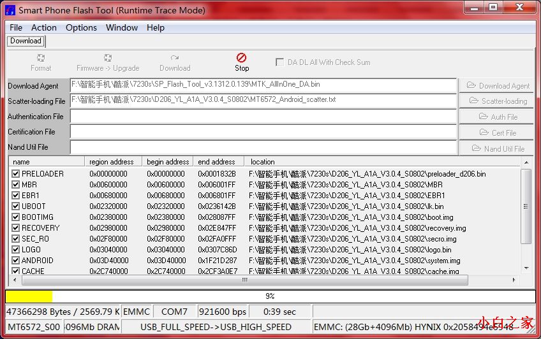Click the begin address column header
The height and width of the screenshot is (339, 541).
pyautogui.click(x=168, y=162)
